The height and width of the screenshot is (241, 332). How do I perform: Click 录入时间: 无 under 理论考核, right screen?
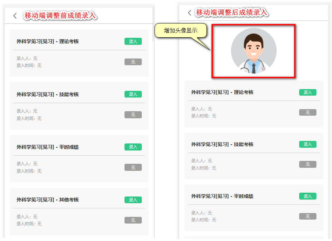tap(204, 116)
